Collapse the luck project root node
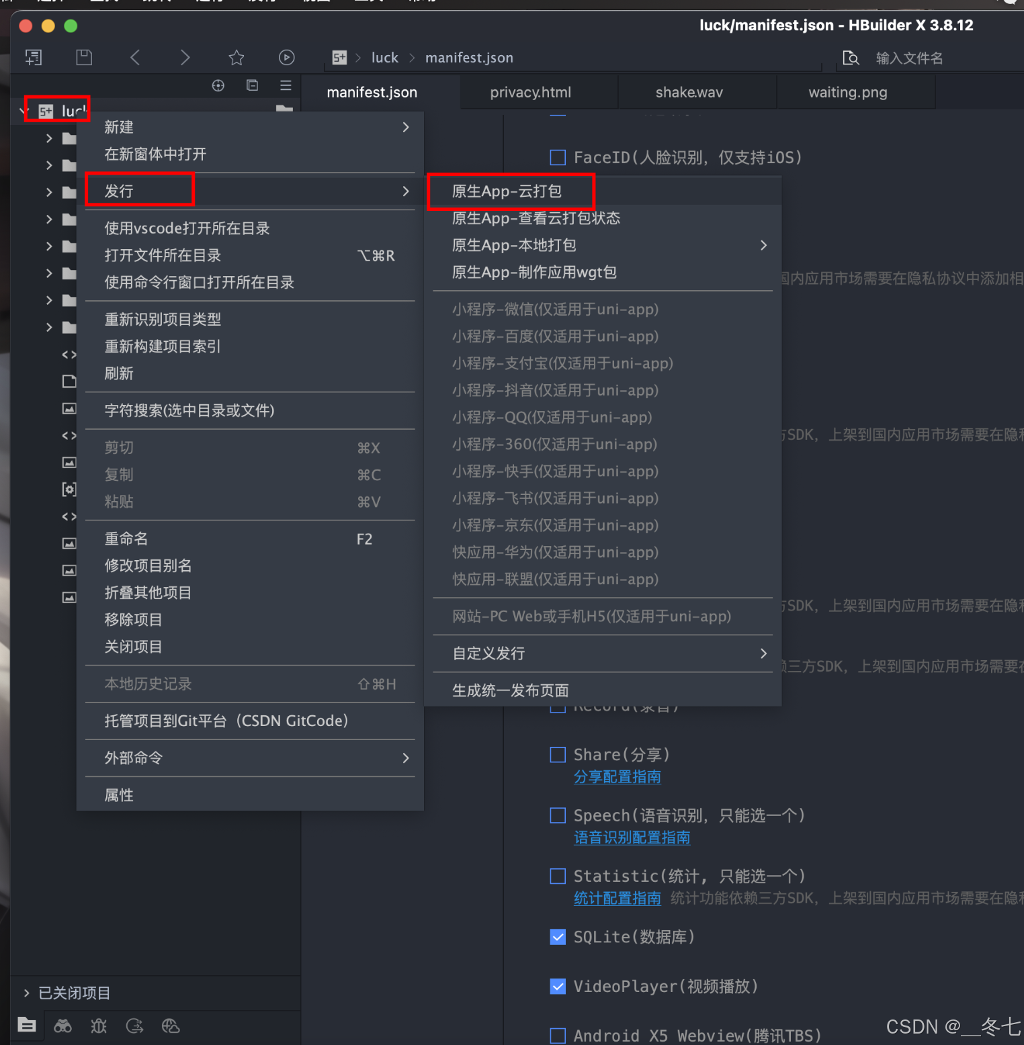 24,111
